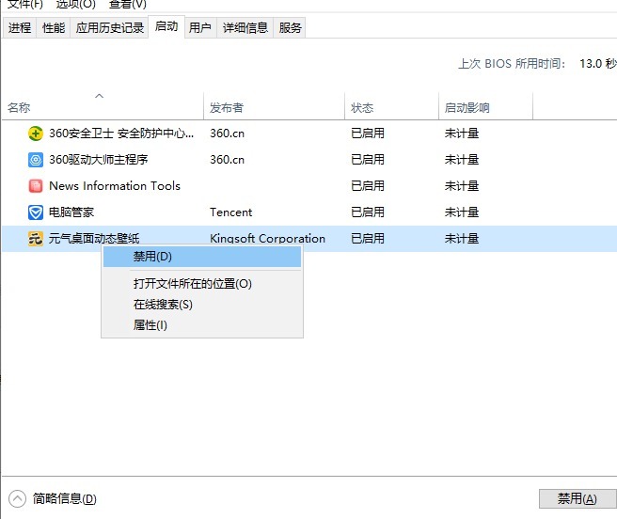The image size is (617, 519).
Task: Choose 打开文件所在的位置(O) in context menu
Action: pos(202,284)
